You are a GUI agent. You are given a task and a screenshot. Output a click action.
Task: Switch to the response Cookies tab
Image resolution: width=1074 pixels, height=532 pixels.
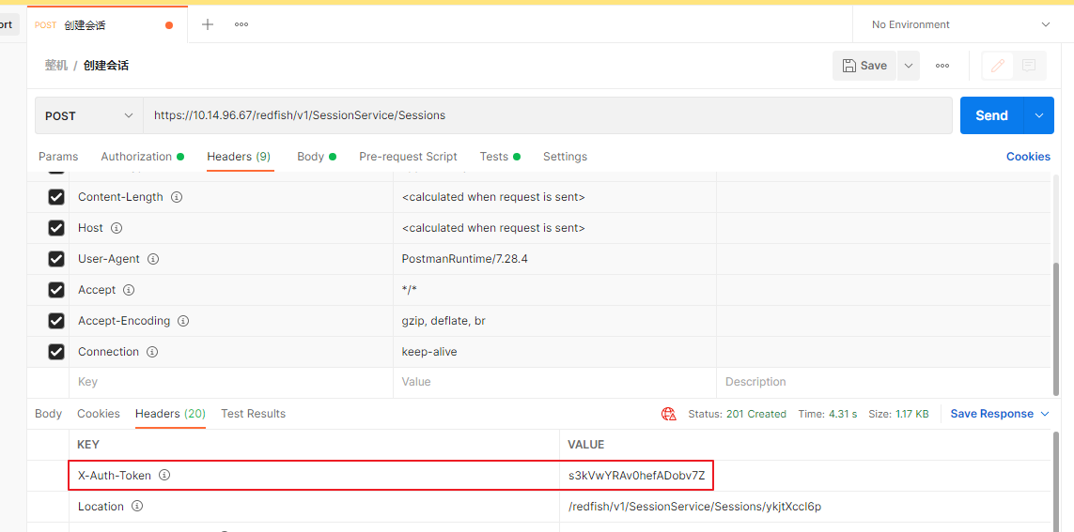pyautogui.click(x=99, y=414)
